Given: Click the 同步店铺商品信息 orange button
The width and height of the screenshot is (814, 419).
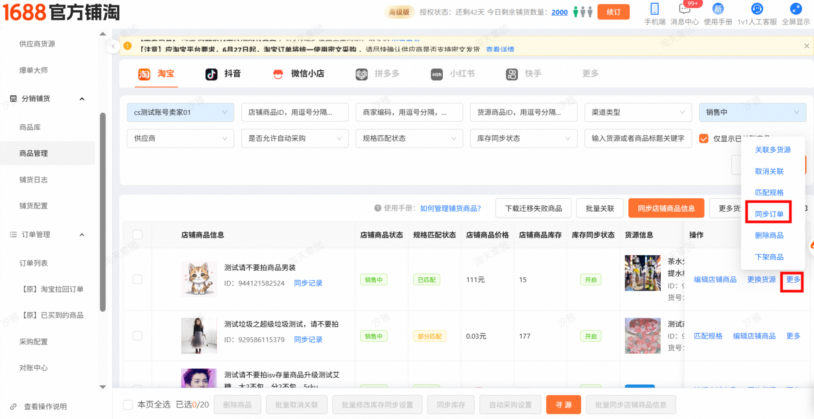Looking at the screenshot, I should (666, 208).
